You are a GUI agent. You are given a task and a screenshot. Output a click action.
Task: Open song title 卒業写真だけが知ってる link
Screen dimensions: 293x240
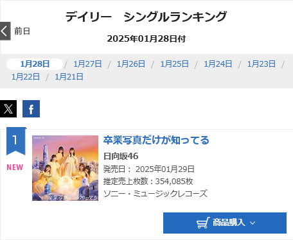click(156, 141)
